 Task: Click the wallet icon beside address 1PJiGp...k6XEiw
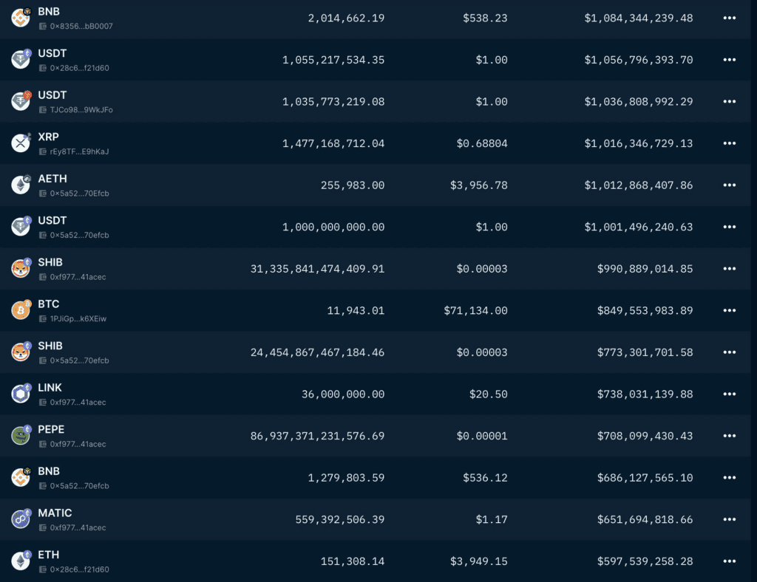pos(43,319)
